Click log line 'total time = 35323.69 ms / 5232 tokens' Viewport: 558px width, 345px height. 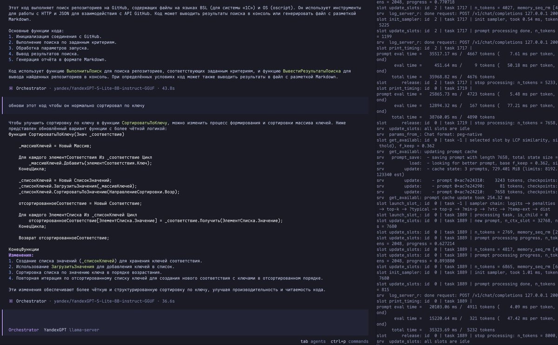click(443, 330)
